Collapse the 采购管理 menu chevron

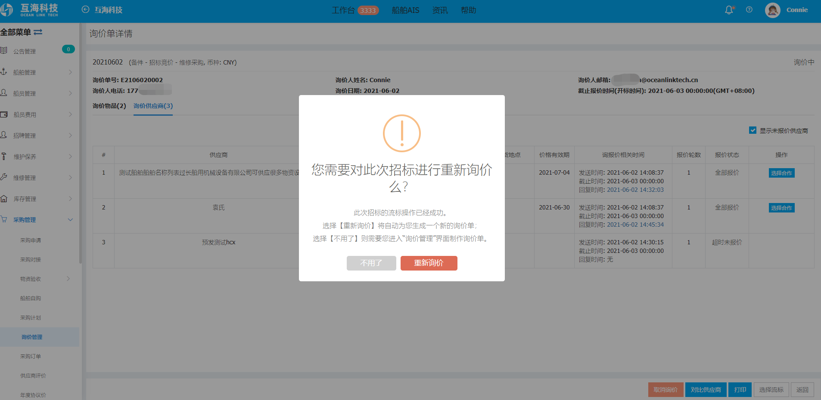[x=70, y=220]
